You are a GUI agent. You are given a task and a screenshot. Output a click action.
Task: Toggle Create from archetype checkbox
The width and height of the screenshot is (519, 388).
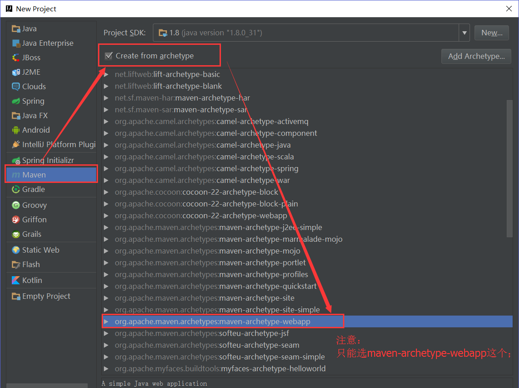click(x=108, y=56)
